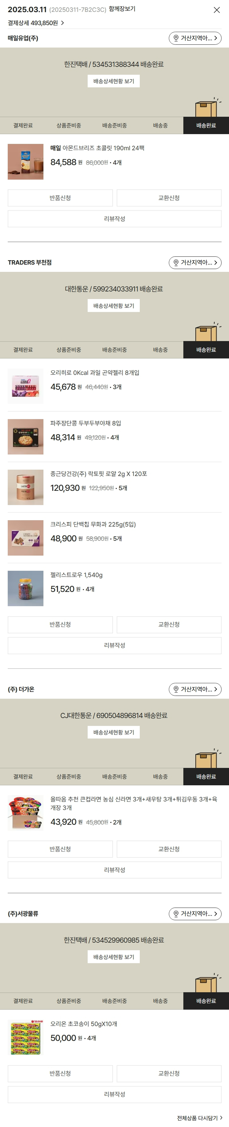This screenshot has width=229, height=1127.
Task: View 한진택배 534531388344 delivery tracking details
Action: pos(114,81)
